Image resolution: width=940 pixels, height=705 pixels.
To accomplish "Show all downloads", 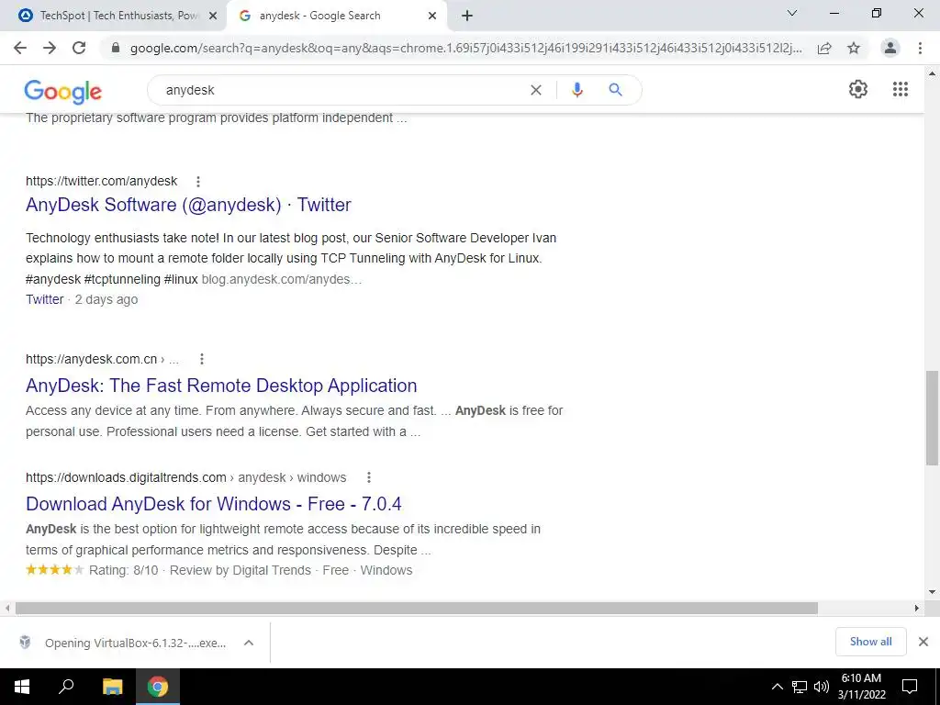I will [870, 642].
